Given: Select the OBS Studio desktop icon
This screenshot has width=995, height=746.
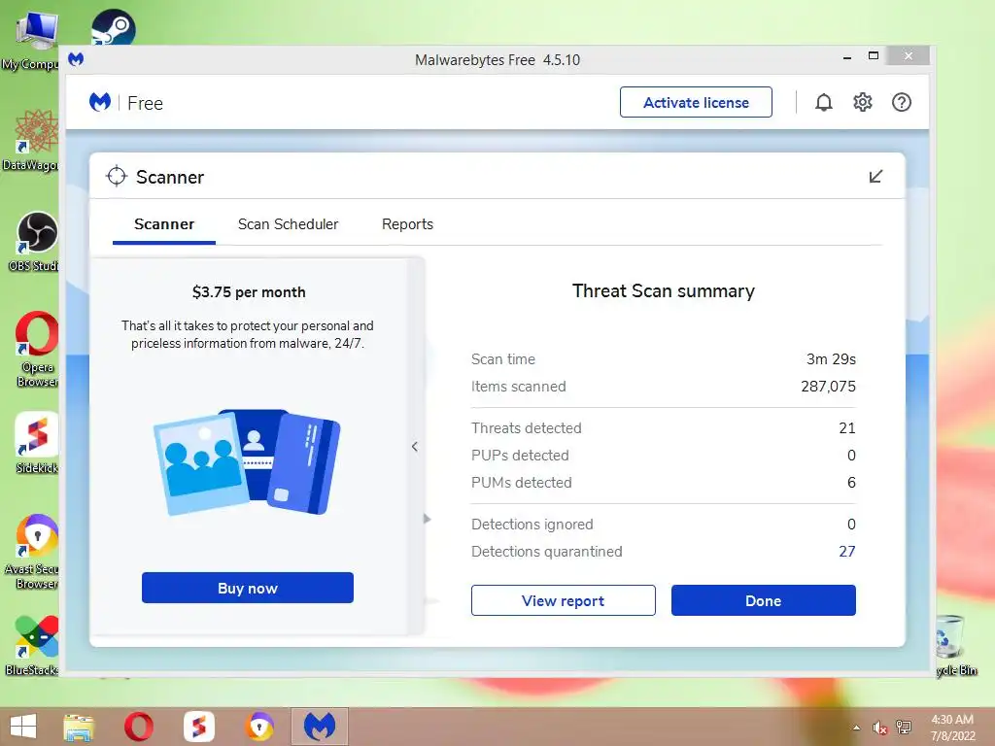Looking at the screenshot, I should click(34, 242).
